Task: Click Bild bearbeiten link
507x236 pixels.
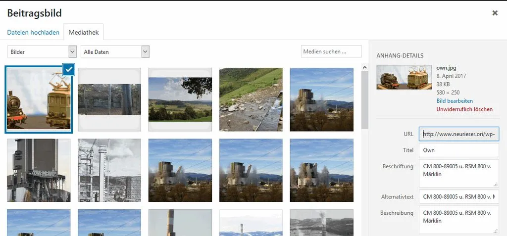Action: click(x=455, y=101)
